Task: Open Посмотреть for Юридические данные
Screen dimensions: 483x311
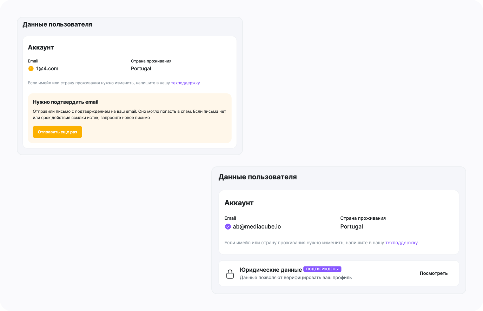Action: [x=434, y=273]
